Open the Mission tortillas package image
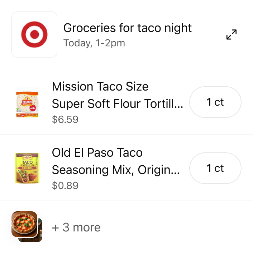Screen dimensions: 253x253 (x=27, y=102)
